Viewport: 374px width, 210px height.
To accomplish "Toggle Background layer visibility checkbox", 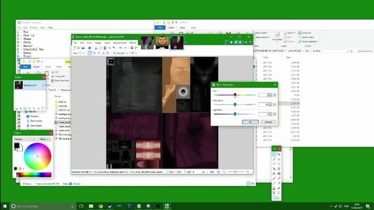I will point(43,85).
